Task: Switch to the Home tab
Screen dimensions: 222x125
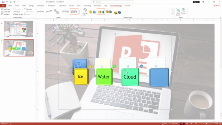Action: (x=10, y=6)
